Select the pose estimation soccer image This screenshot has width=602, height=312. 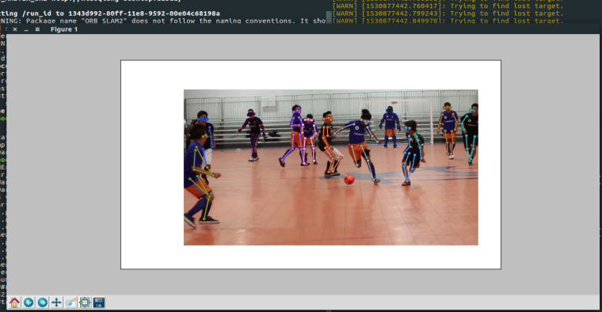pyautogui.click(x=331, y=167)
